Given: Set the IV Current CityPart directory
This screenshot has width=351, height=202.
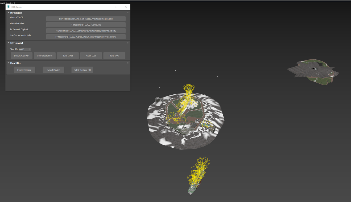Looking at the screenshot, I should tap(86, 31).
